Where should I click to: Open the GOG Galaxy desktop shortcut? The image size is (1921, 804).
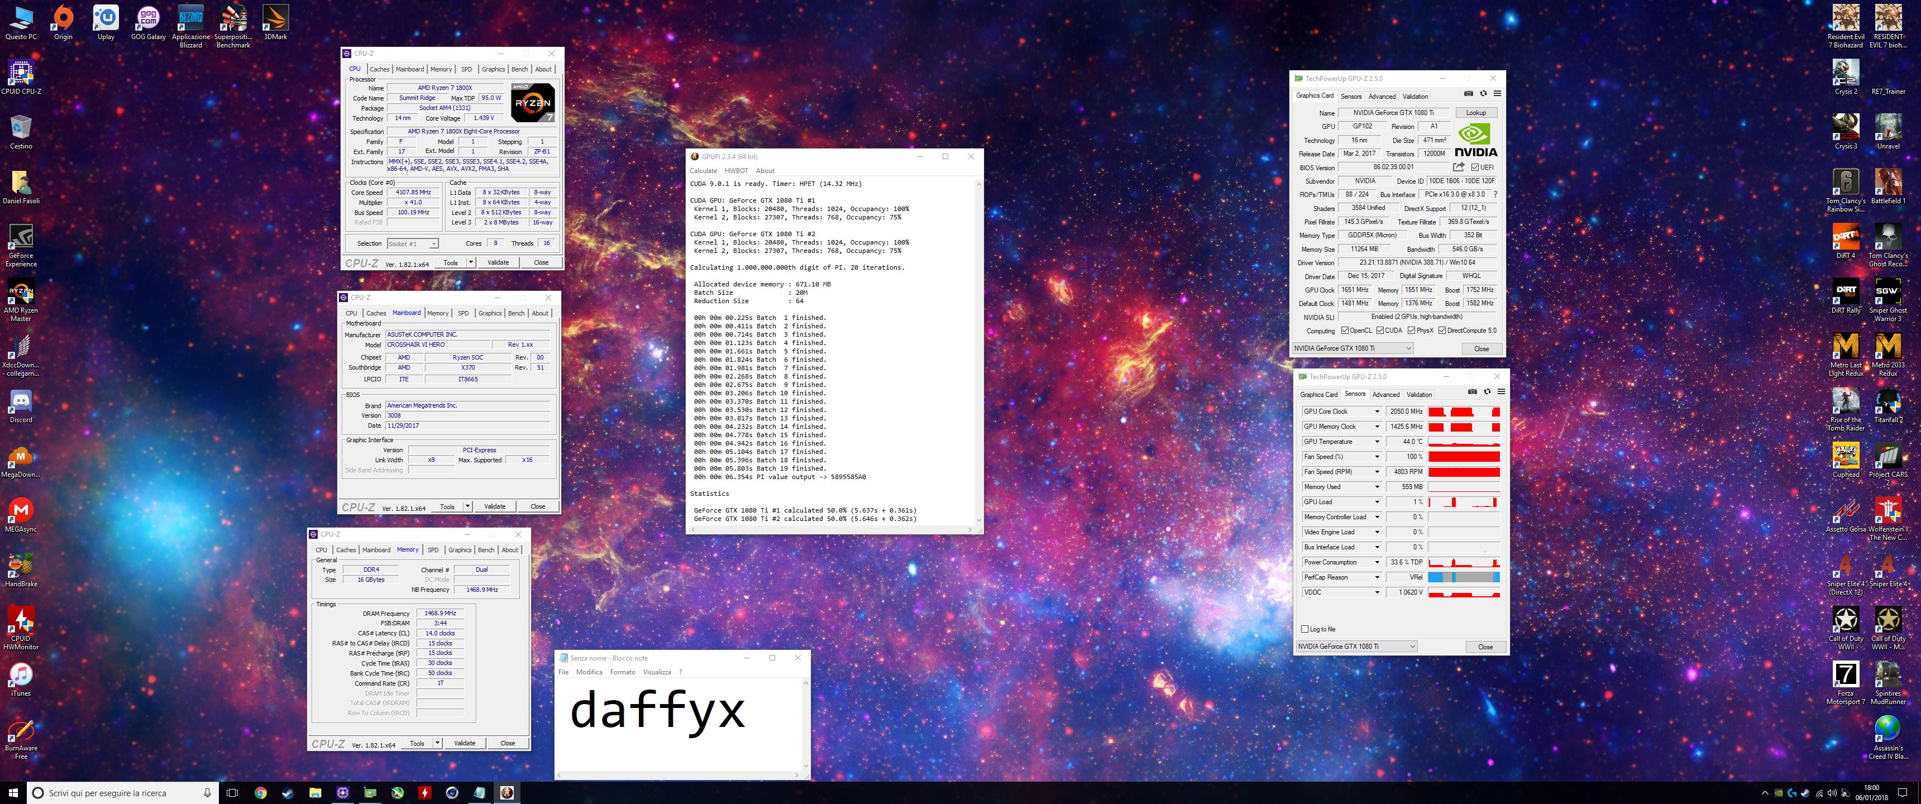149,22
